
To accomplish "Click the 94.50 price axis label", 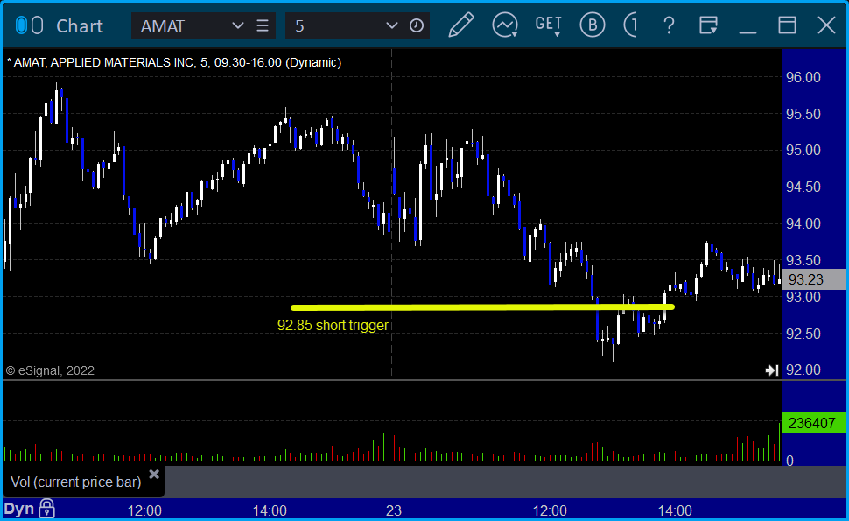I will pos(803,187).
